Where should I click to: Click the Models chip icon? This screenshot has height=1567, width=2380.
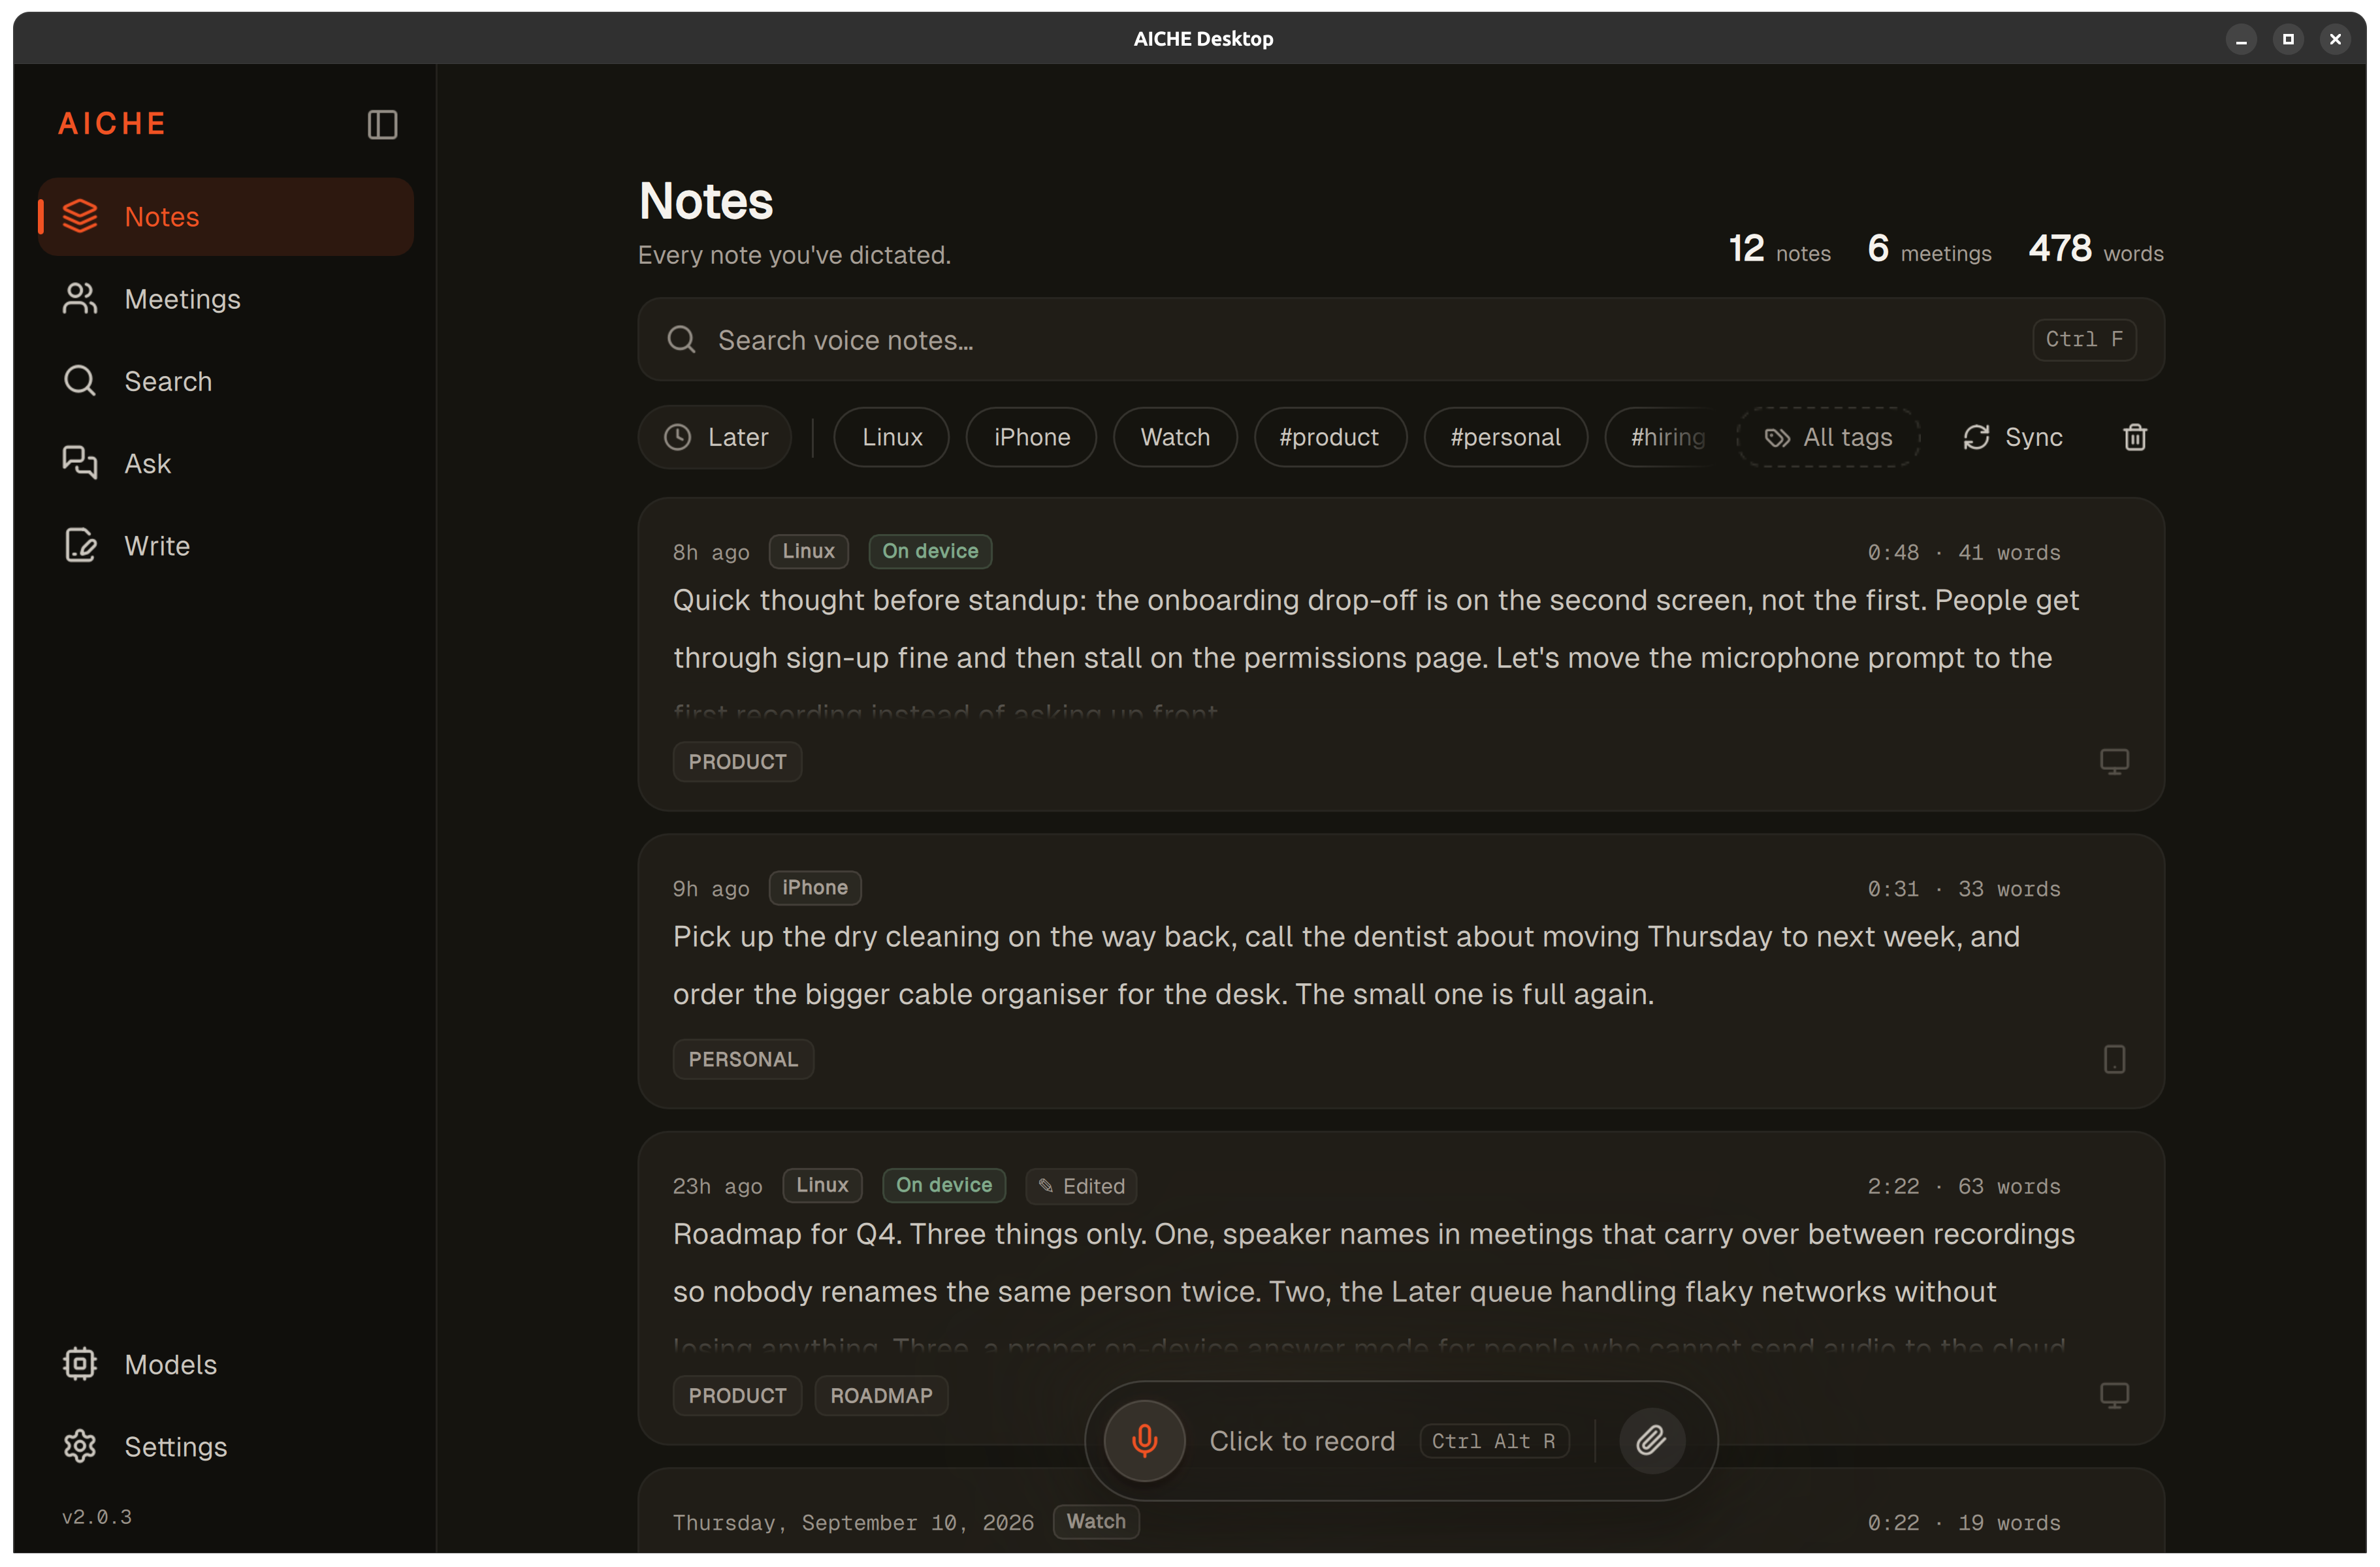[80, 1364]
